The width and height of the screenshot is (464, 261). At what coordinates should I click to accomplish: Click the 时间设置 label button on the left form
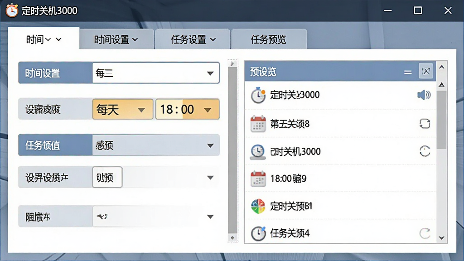55,73
